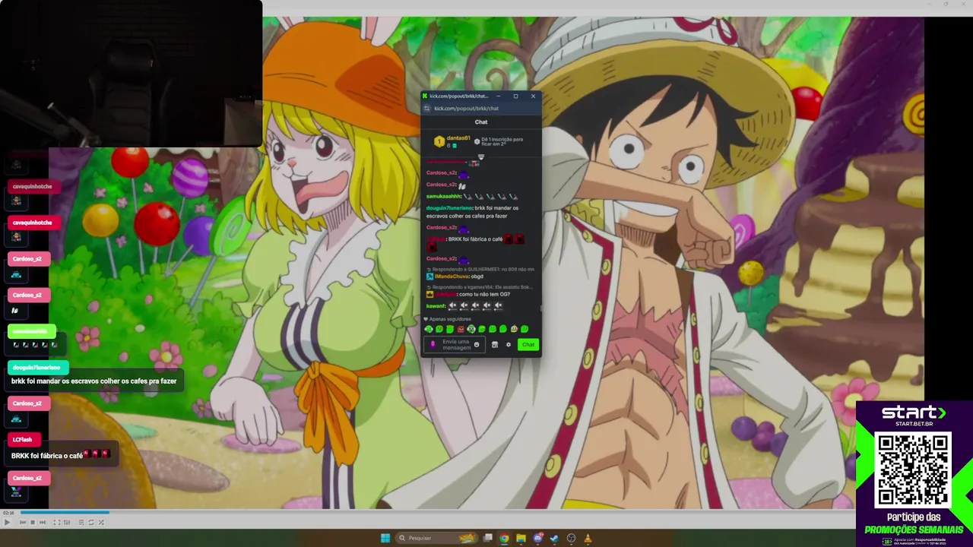
Task: Open the emote picker smiley in message box
Action: point(477,345)
